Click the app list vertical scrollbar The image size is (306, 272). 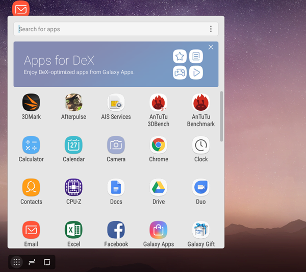tap(221, 116)
